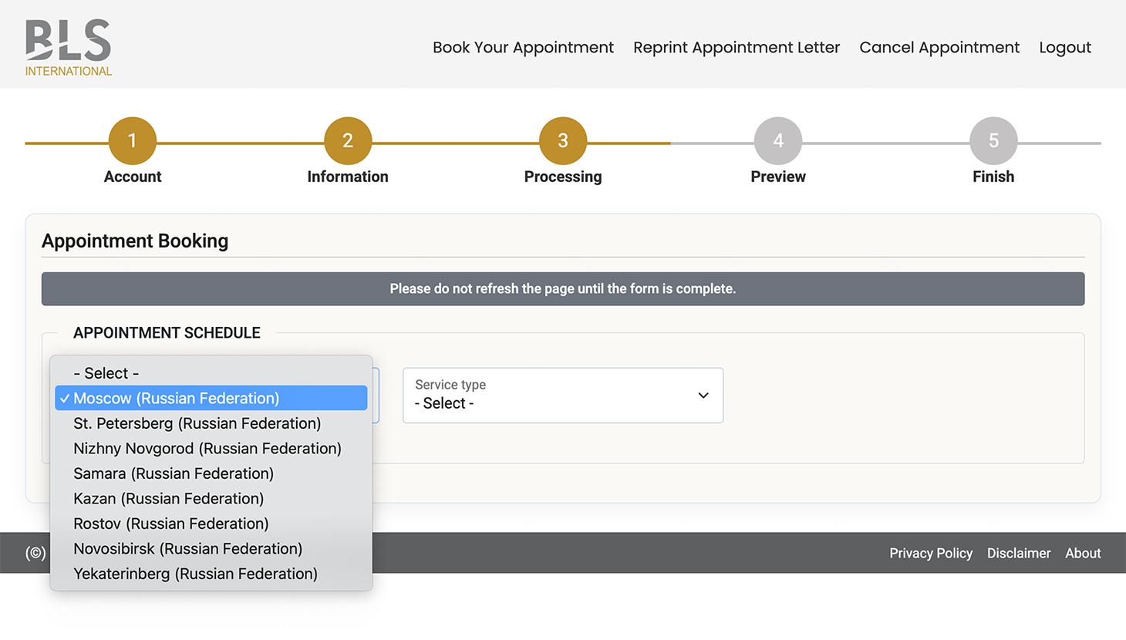Choose Samara (Russian Federation)
1126x640 pixels.
[174, 473]
